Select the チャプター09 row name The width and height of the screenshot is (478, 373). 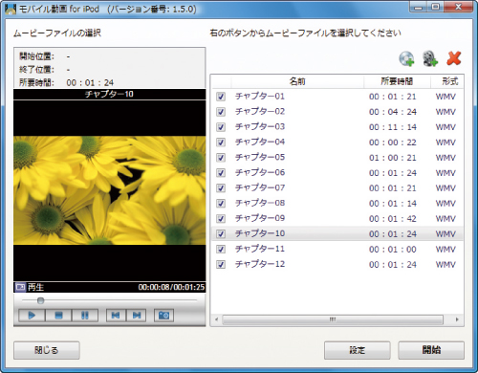point(260,218)
